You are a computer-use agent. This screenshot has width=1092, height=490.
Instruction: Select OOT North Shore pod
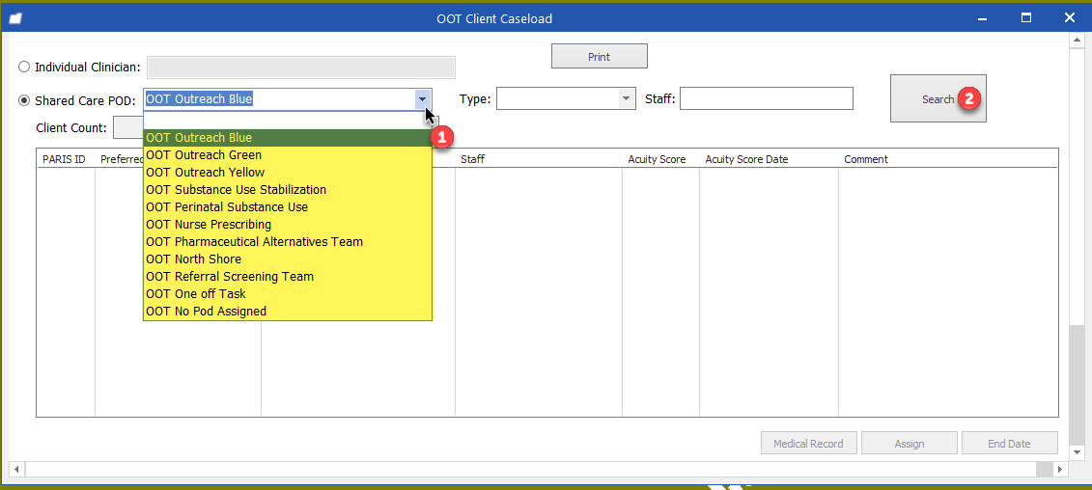point(193,259)
